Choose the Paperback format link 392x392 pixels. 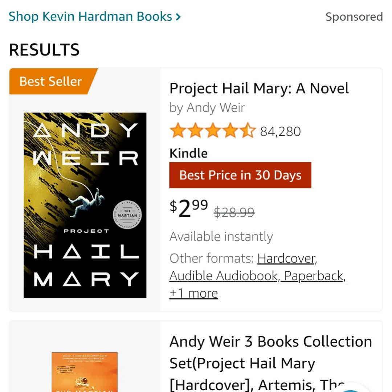314,276
